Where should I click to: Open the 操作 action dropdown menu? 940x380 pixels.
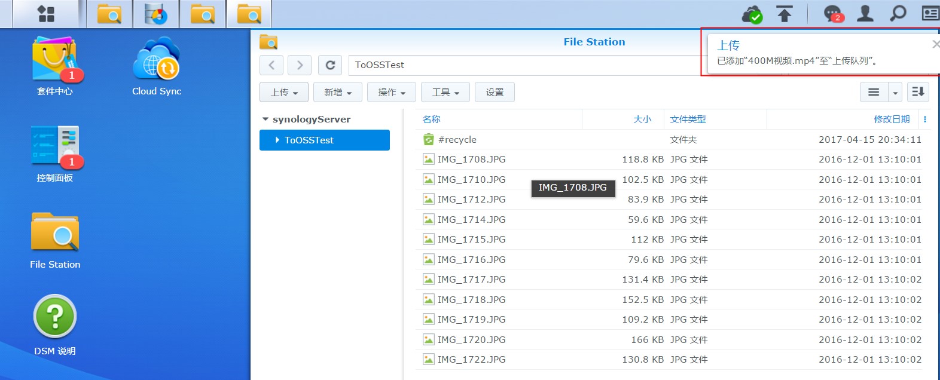[392, 92]
